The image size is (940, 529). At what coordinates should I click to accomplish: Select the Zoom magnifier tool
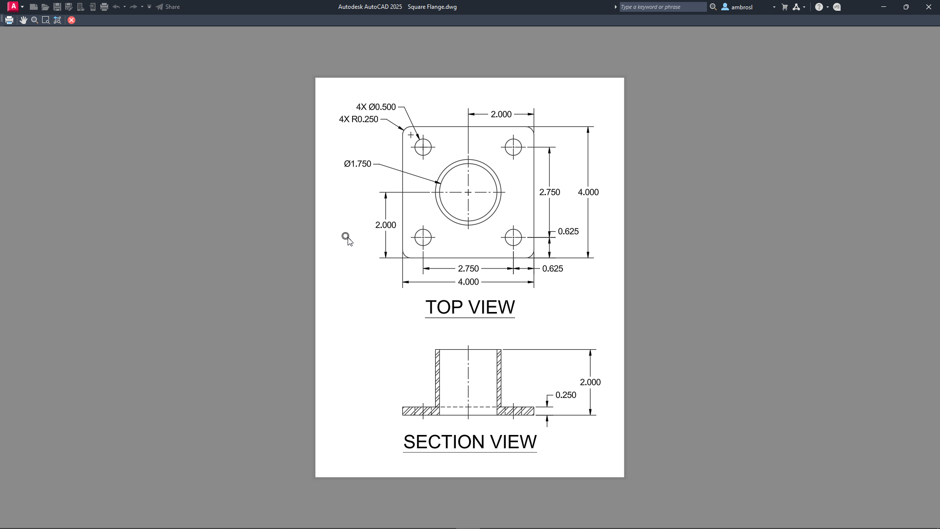34,20
